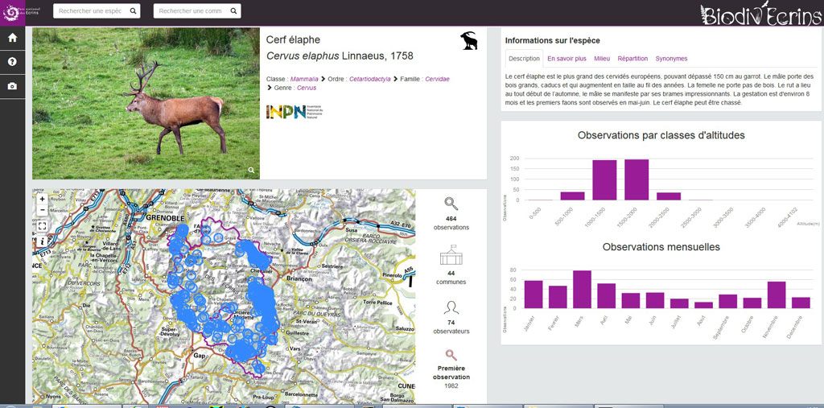This screenshot has height=408, width=824.
Task: Click the Décembre monthly observations bar
Action: coord(801,303)
